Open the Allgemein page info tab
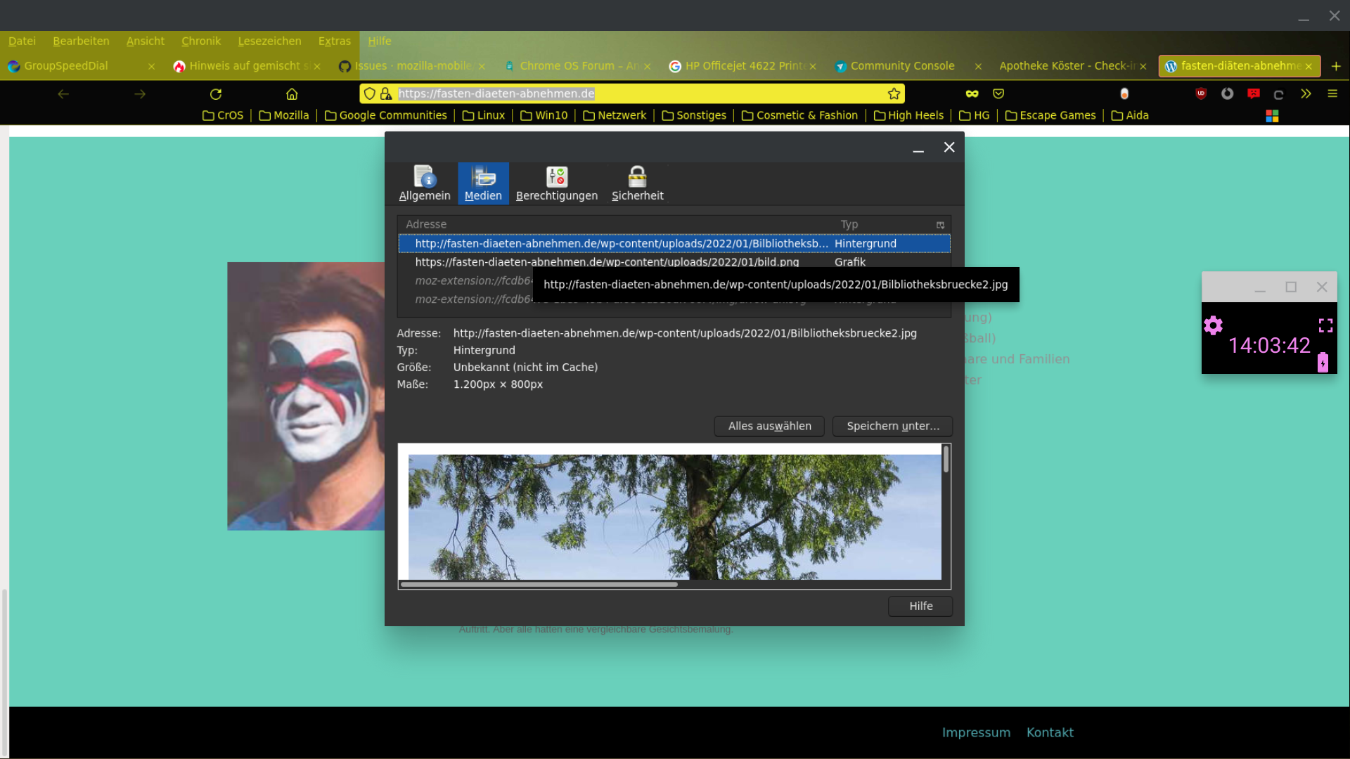The image size is (1350, 759). pyautogui.click(x=424, y=183)
